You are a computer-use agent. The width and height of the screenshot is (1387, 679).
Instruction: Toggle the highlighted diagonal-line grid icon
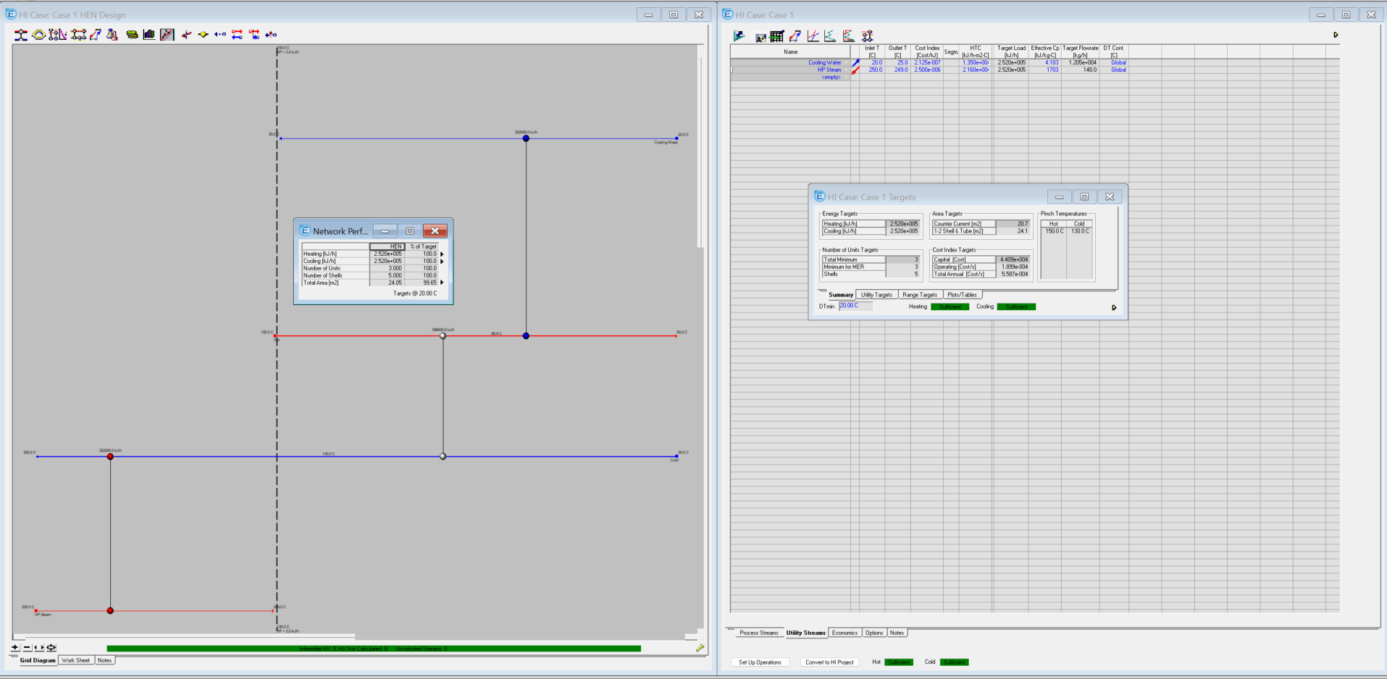click(167, 35)
